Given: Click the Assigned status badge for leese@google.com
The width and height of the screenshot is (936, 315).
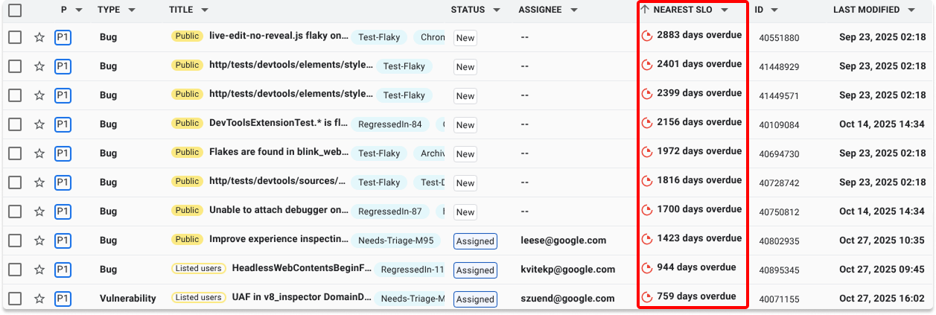Looking at the screenshot, I should click(475, 241).
